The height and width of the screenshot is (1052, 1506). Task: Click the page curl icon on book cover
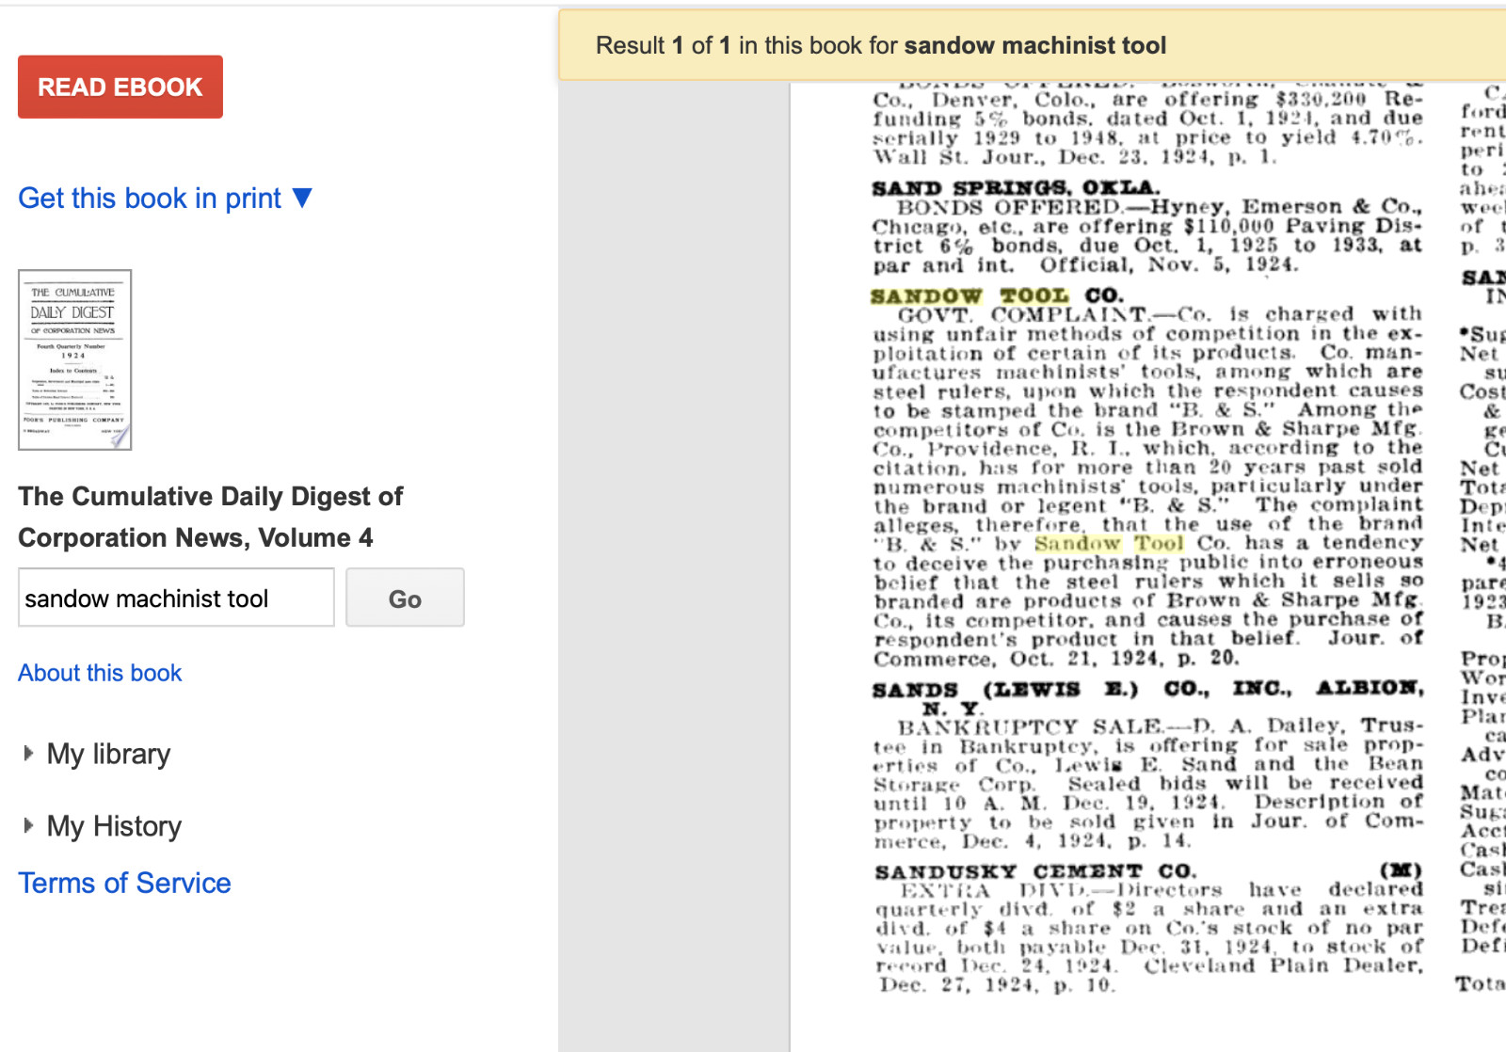click(119, 436)
